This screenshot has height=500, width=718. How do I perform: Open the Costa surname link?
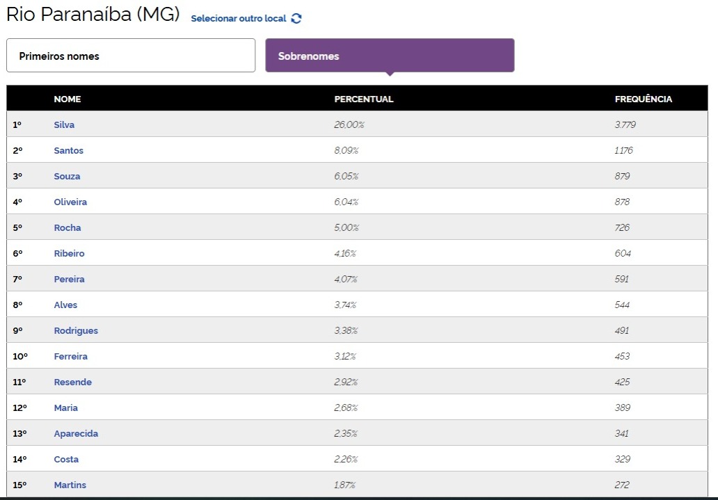pyautogui.click(x=66, y=460)
